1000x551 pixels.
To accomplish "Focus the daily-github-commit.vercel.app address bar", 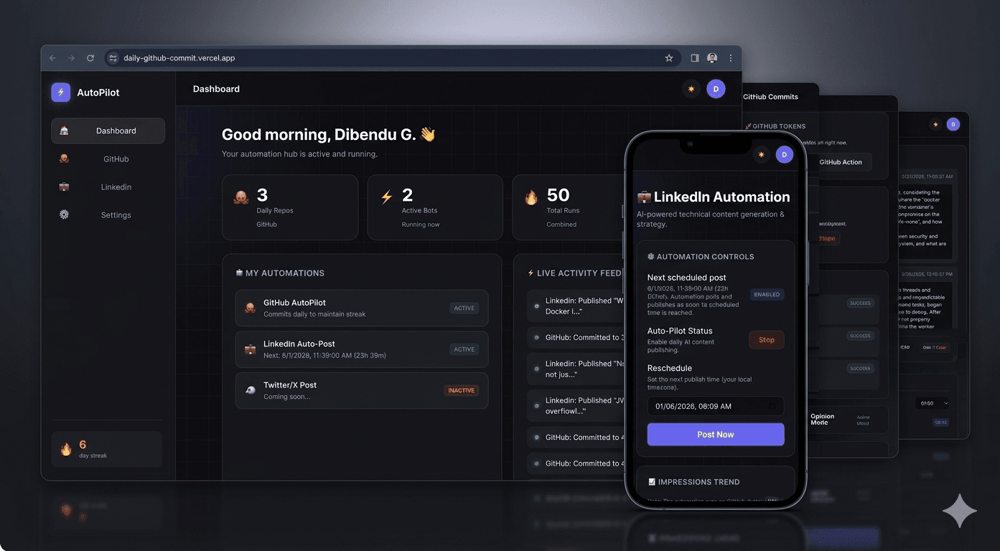I will point(391,58).
